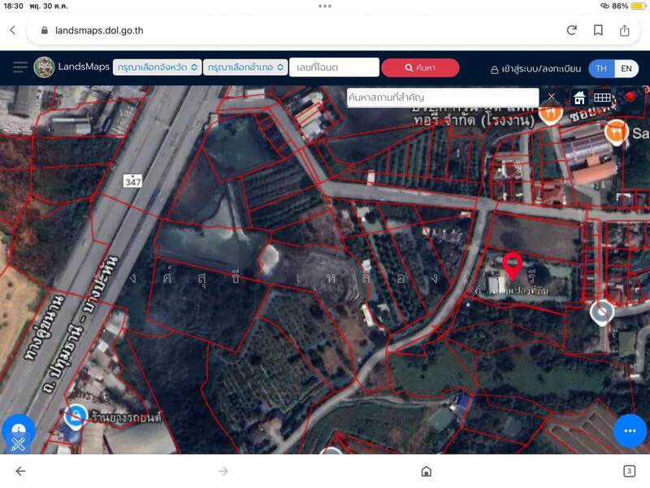Open the red map layers icon
Image resolution: width=650 pixels, height=488 pixels.
coord(630,98)
